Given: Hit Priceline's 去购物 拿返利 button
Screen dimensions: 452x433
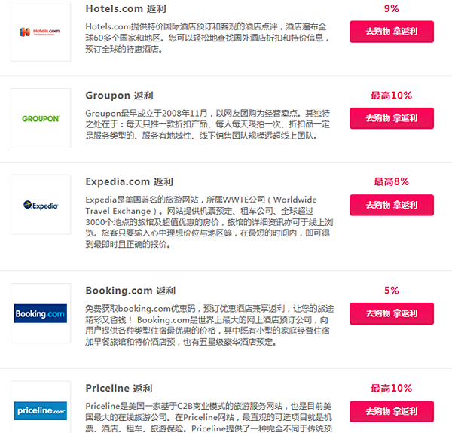Looking at the screenshot, I should pyautogui.click(x=392, y=412).
